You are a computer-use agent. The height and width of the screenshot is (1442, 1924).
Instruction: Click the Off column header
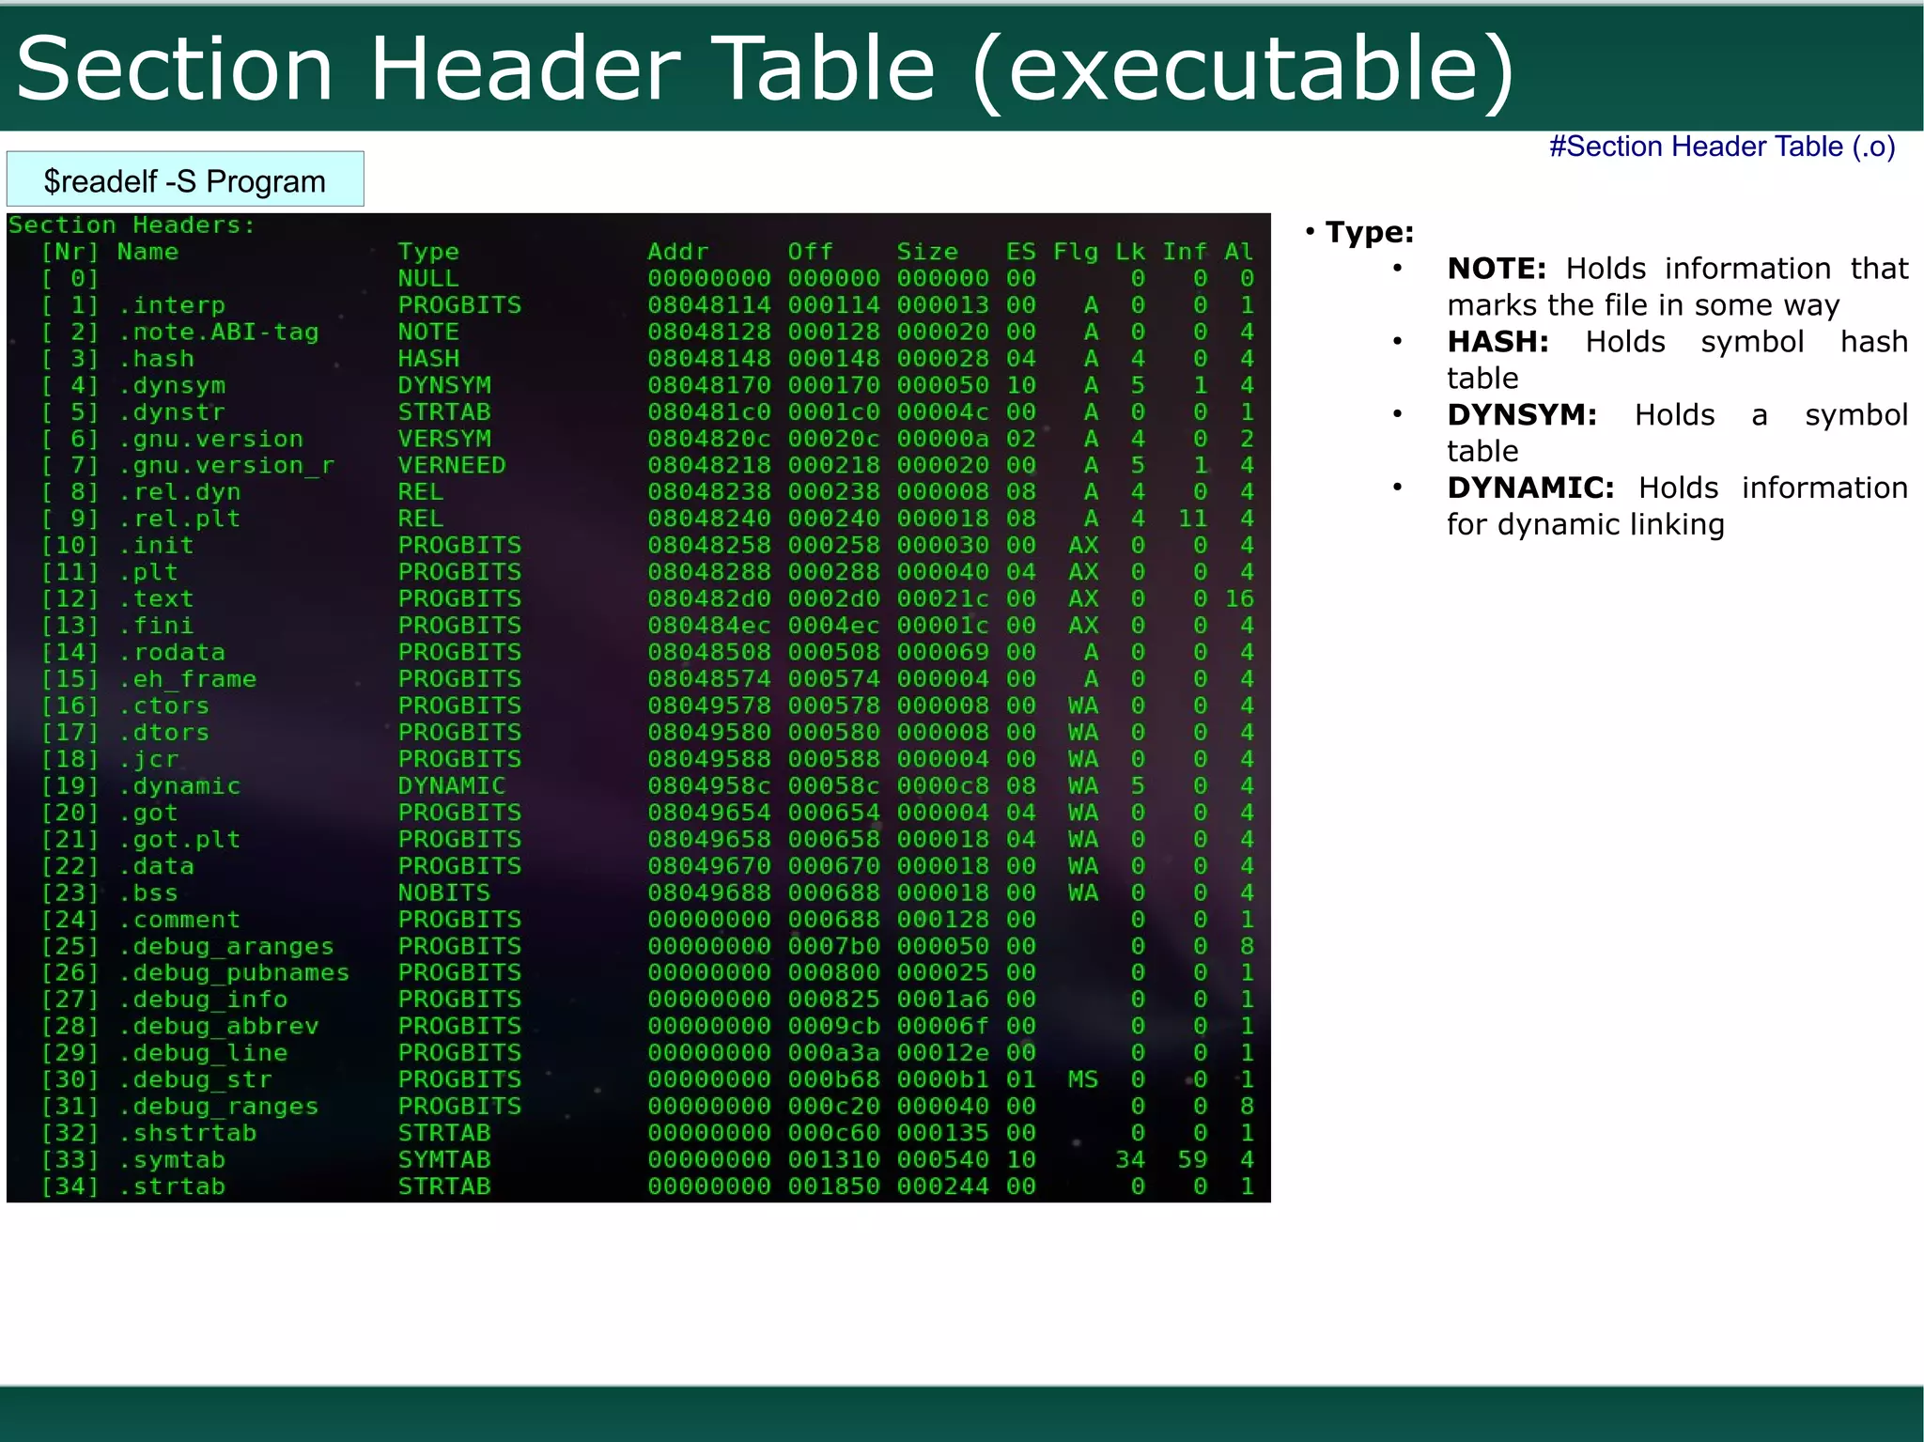811,252
